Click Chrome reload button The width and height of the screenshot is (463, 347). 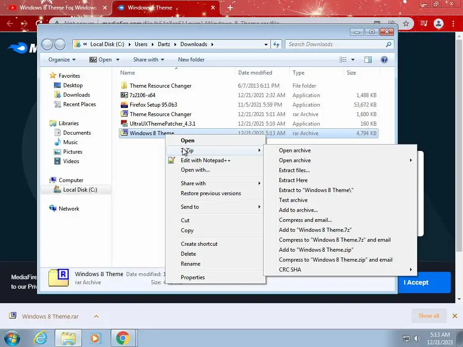click(39, 23)
